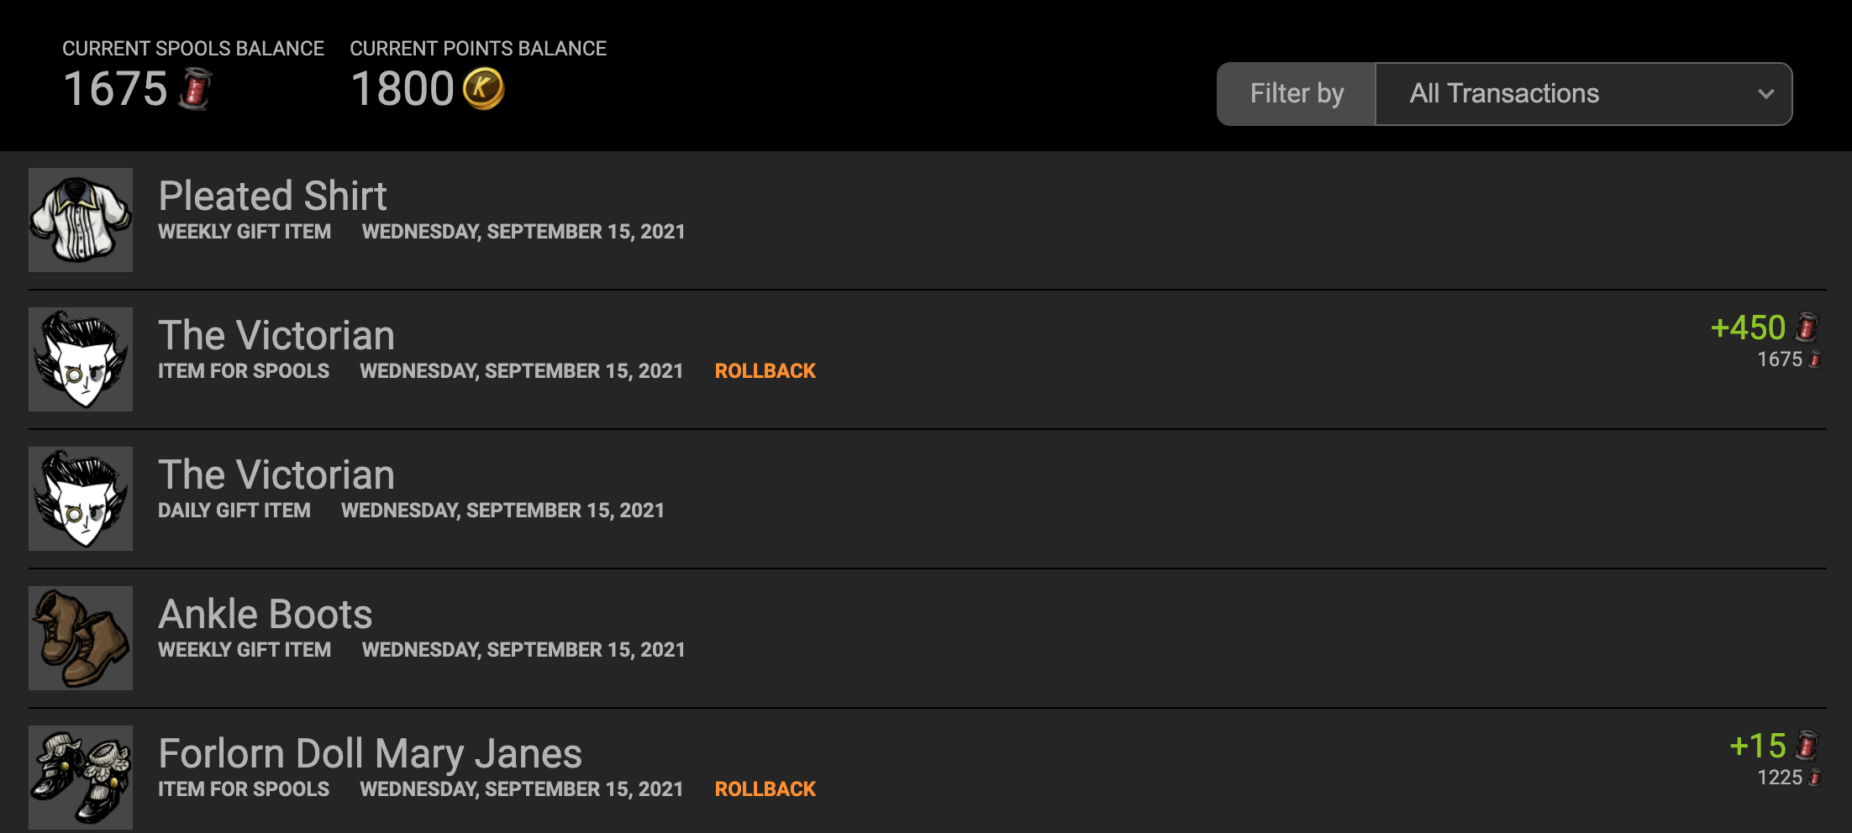Select the Ankle Boots item thumbnail
1852x833 pixels.
[x=81, y=638]
